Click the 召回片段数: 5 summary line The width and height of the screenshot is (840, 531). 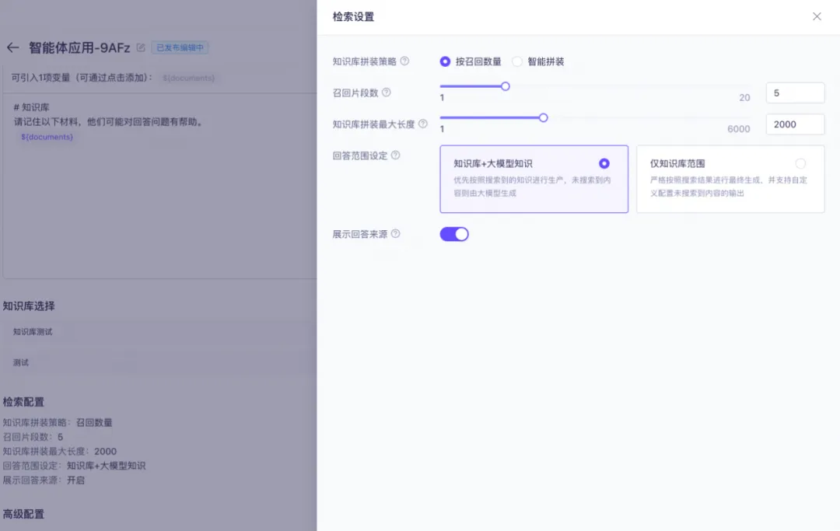[33, 437]
